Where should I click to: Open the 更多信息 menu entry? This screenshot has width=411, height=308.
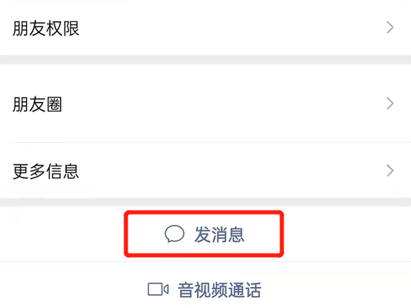[206, 170]
